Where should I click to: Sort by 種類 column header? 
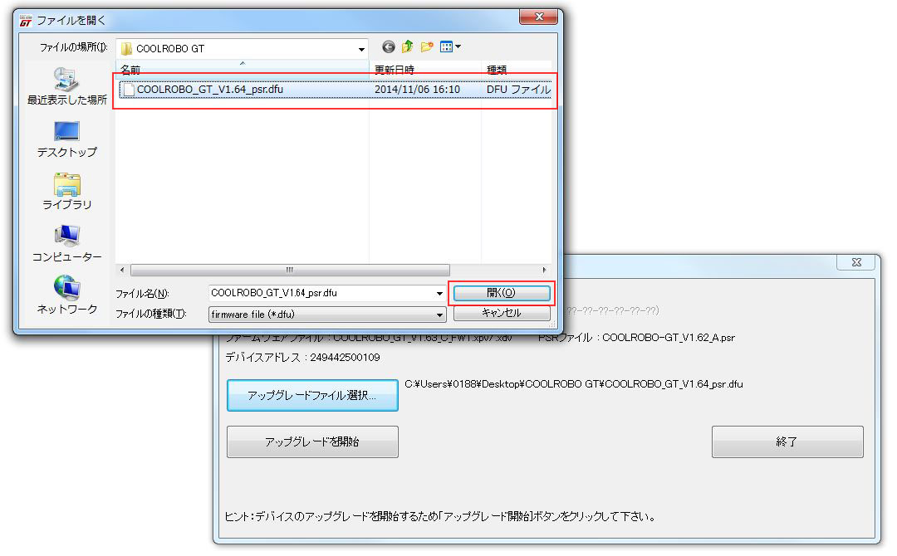pos(517,69)
